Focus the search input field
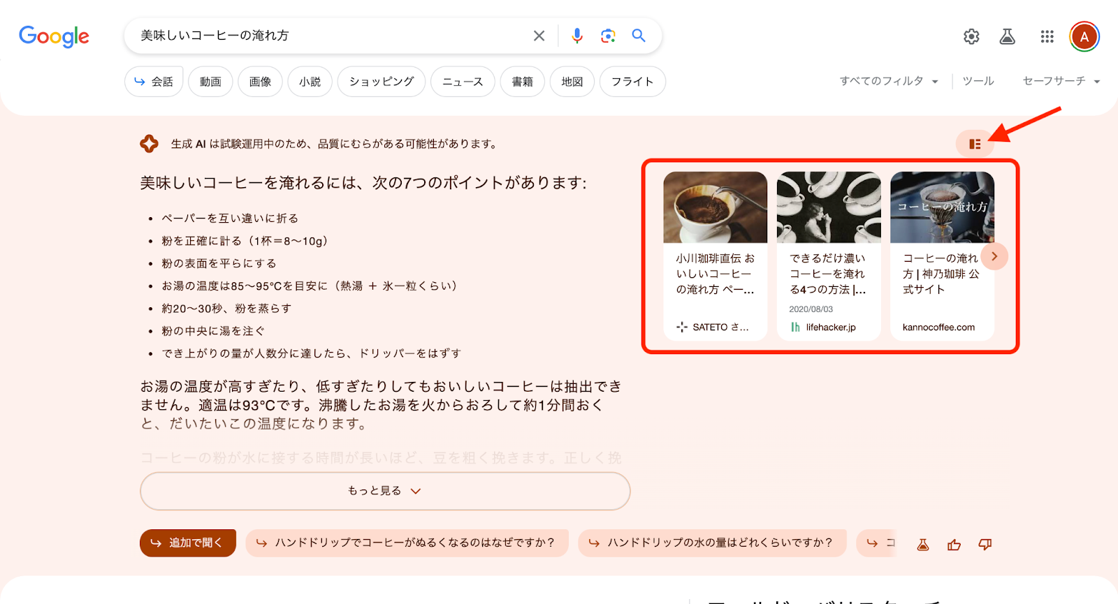1118x604 pixels. coord(328,36)
